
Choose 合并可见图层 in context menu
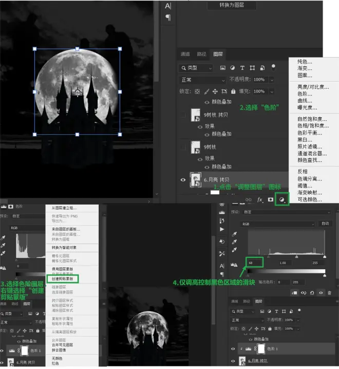pos(62,345)
